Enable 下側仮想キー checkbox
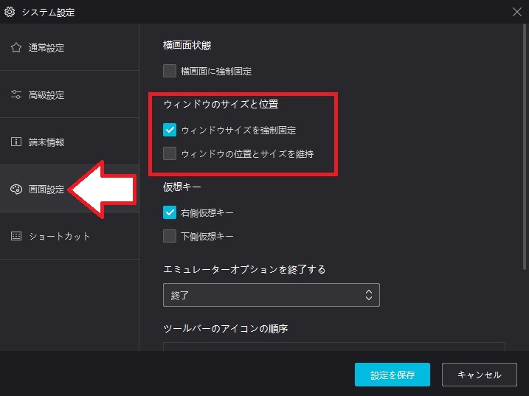The width and height of the screenshot is (529, 396). (x=170, y=236)
